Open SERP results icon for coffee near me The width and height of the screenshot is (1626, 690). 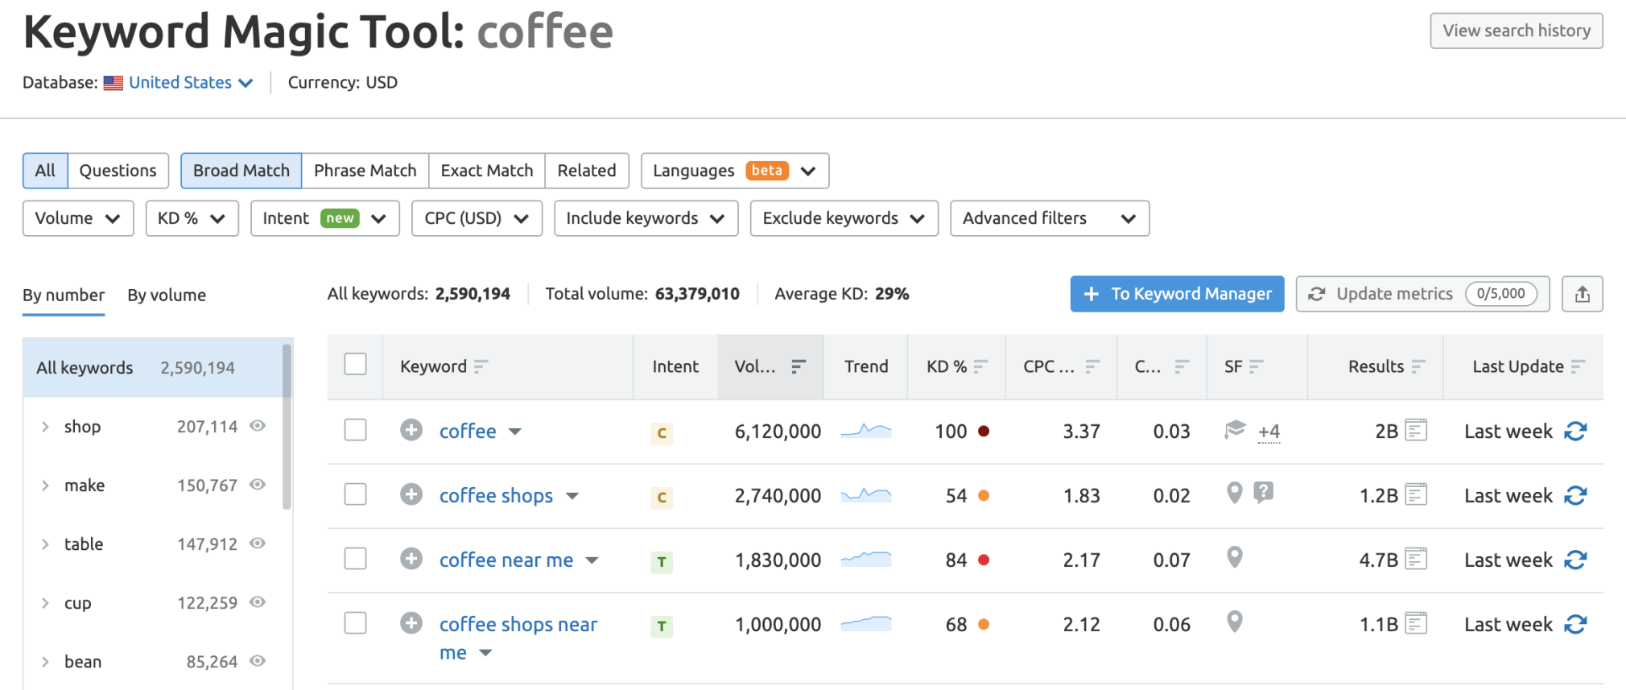1416,559
